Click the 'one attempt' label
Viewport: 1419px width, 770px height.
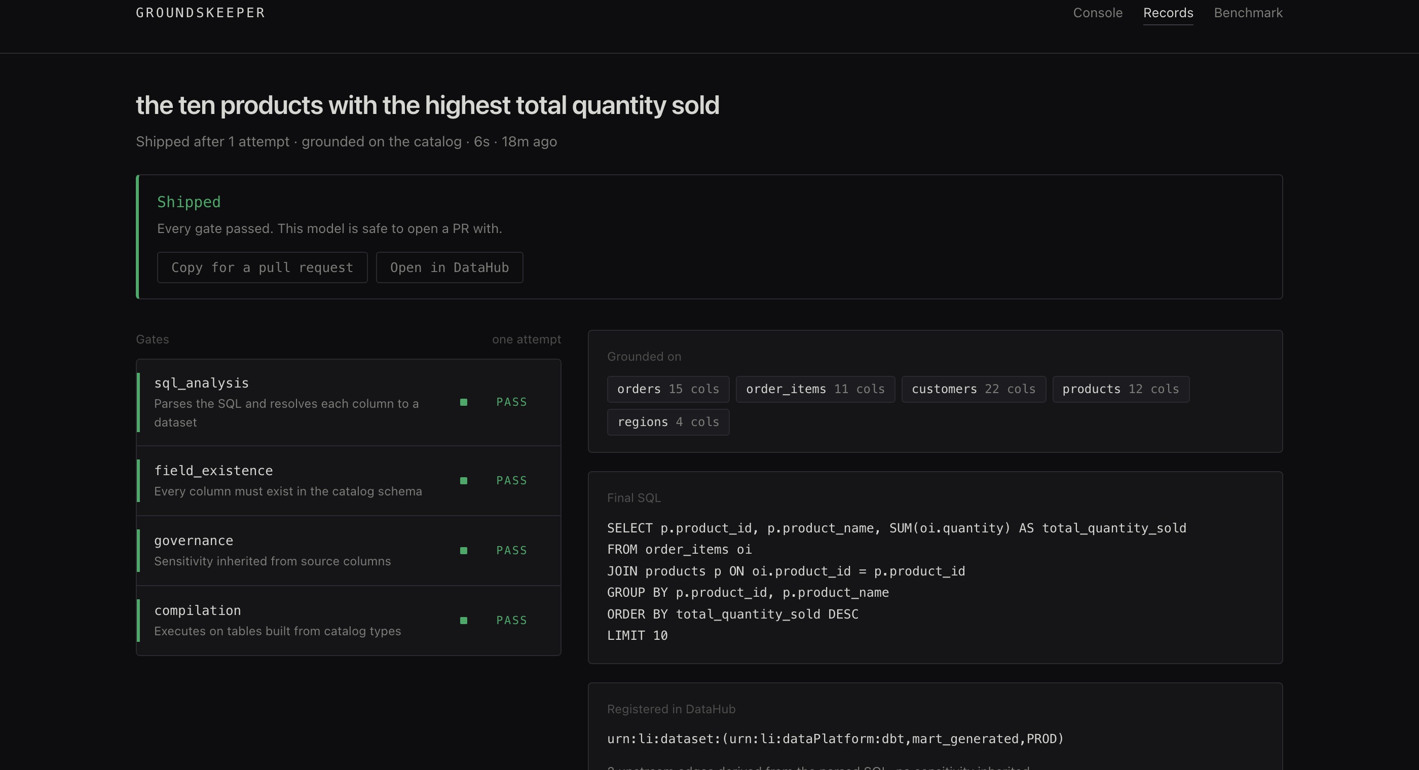(527, 340)
